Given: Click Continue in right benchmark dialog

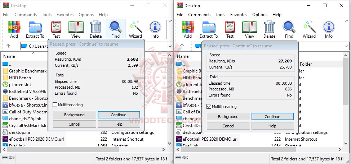Looking at the screenshot, I should pyautogui.click(x=272, y=117).
